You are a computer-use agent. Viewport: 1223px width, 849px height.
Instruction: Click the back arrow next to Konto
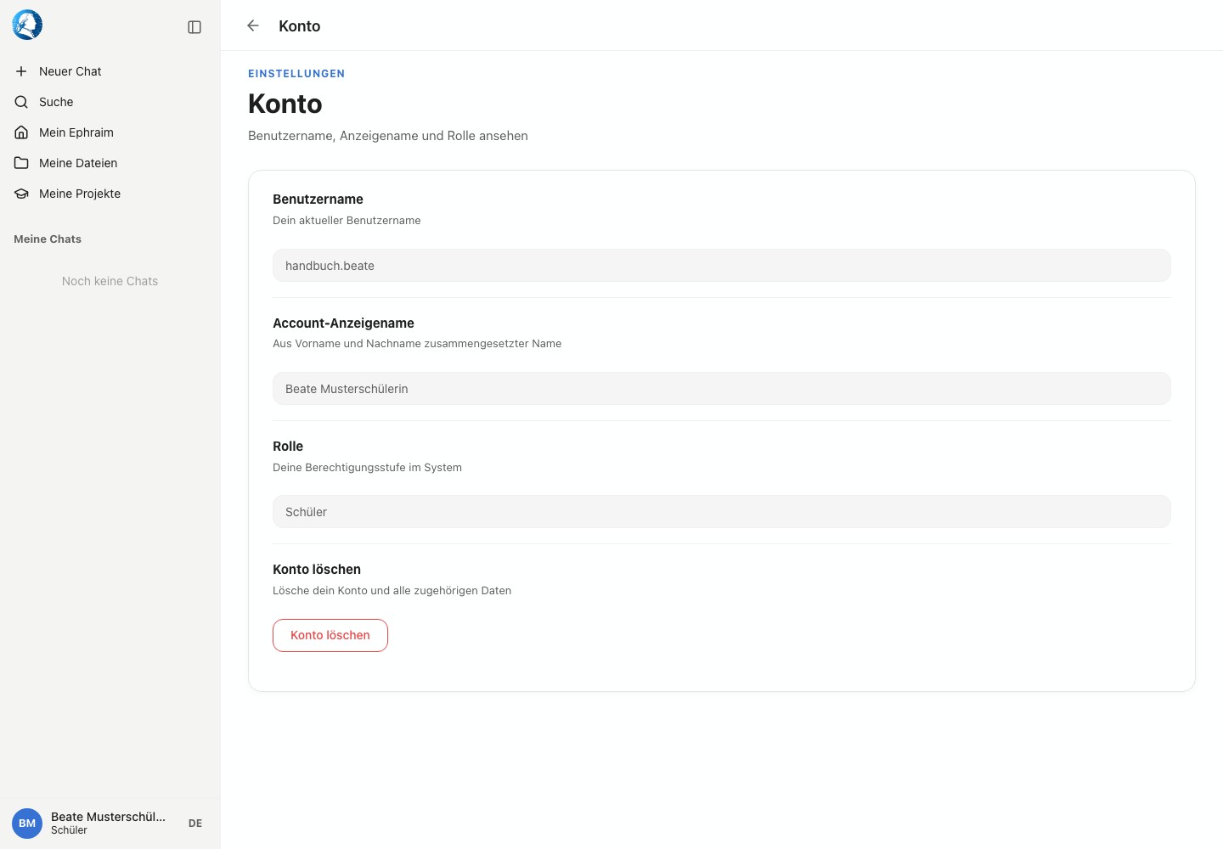253,26
